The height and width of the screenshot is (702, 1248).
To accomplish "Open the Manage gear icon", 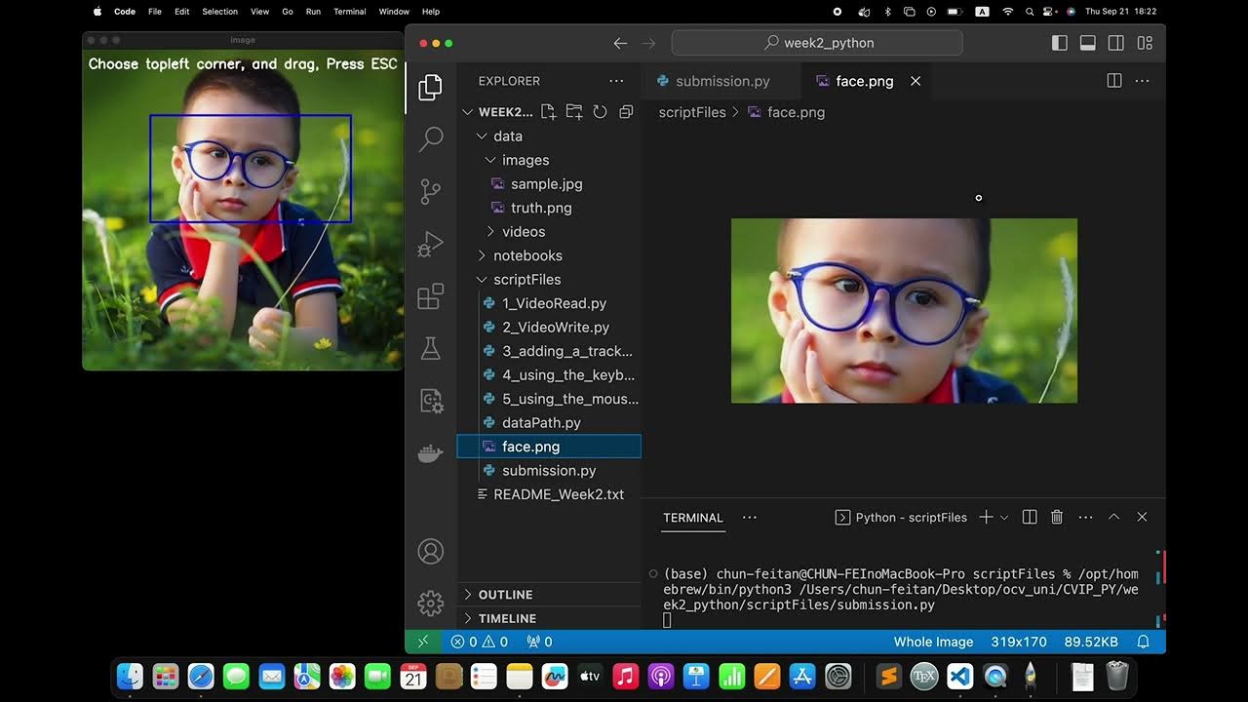I will pos(430,604).
